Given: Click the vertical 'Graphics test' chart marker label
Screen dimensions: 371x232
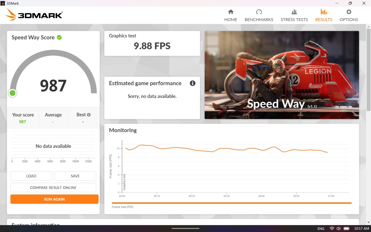Looking at the screenshot, I should click(125, 182).
